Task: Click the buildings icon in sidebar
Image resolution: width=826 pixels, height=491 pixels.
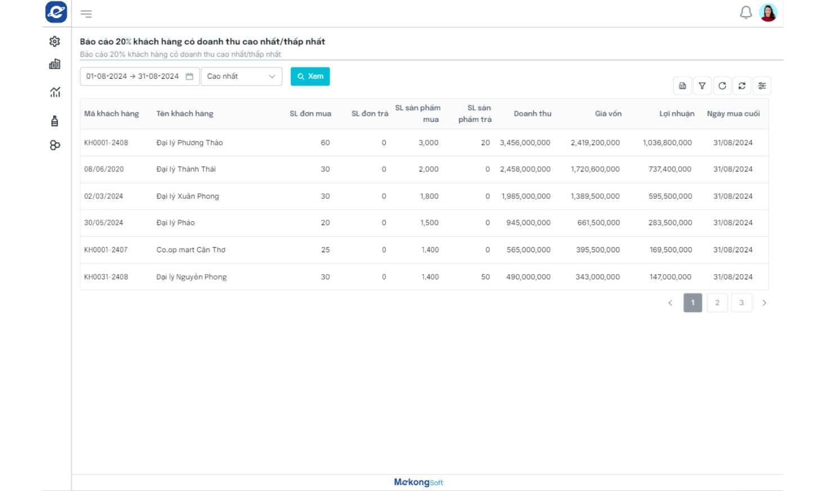Action: tap(55, 65)
